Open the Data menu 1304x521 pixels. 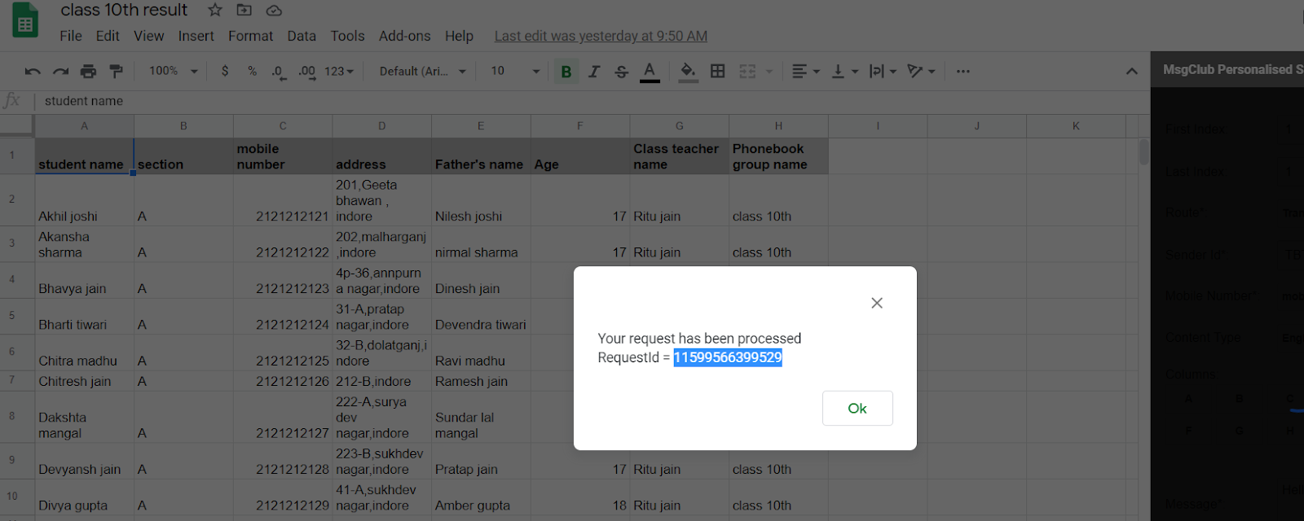302,36
